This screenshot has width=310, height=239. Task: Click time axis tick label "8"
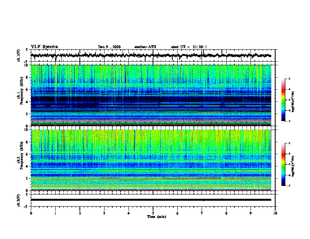point(226,213)
